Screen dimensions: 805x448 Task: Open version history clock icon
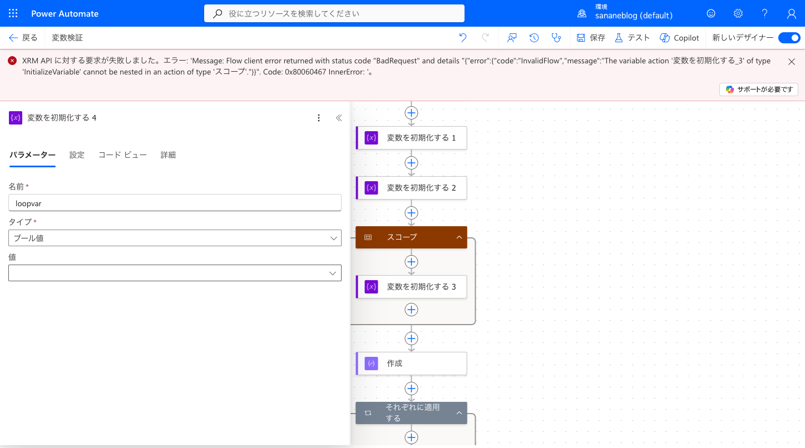click(x=534, y=38)
